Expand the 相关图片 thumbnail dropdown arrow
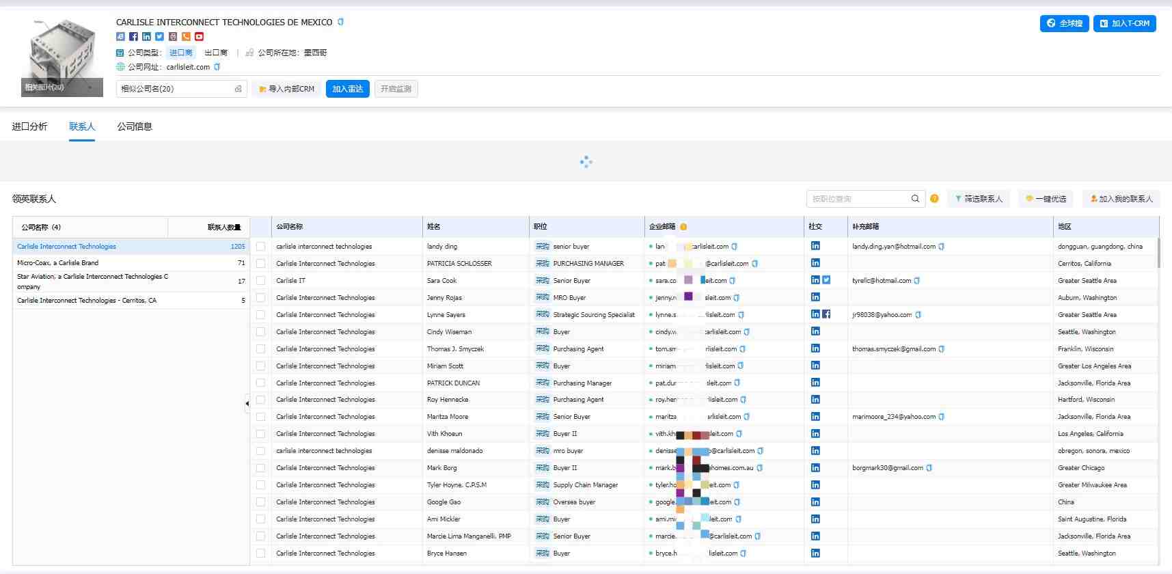 coord(90,87)
